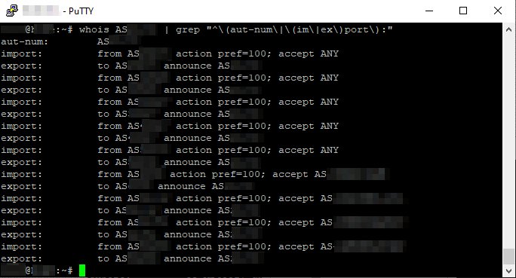The width and height of the screenshot is (516, 278).
Task: Click the whois grep command line
Action: (x=197, y=30)
